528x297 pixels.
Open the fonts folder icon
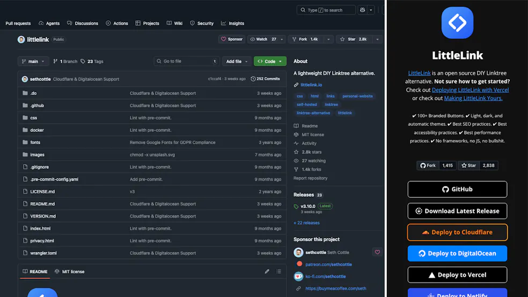[25, 142]
